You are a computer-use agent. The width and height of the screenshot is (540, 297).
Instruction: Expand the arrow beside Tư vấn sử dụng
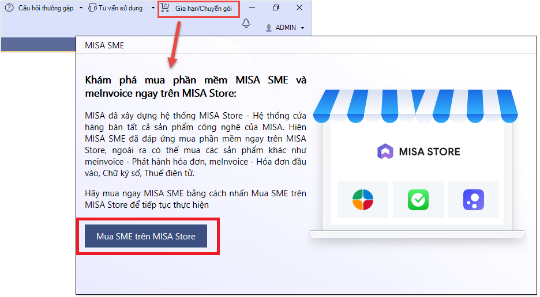click(153, 8)
